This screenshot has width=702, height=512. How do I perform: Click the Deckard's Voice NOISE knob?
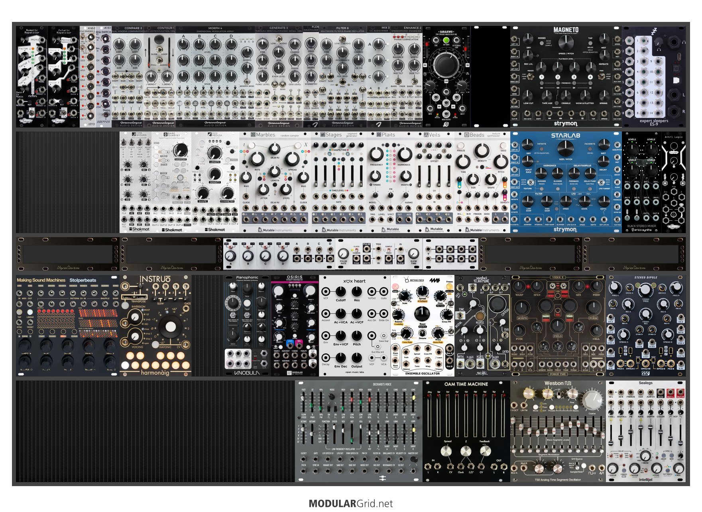(x=332, y=397)
